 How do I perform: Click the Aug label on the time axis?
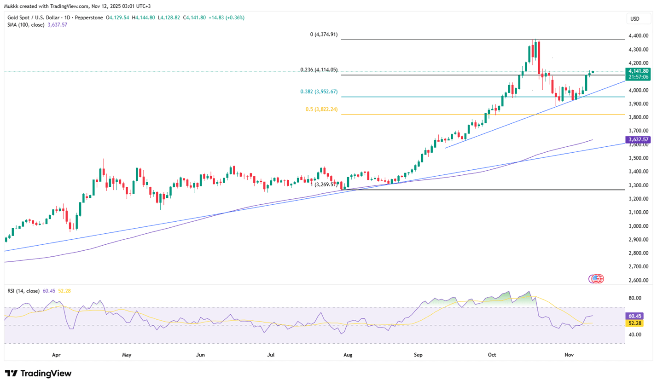click(348, 355)
